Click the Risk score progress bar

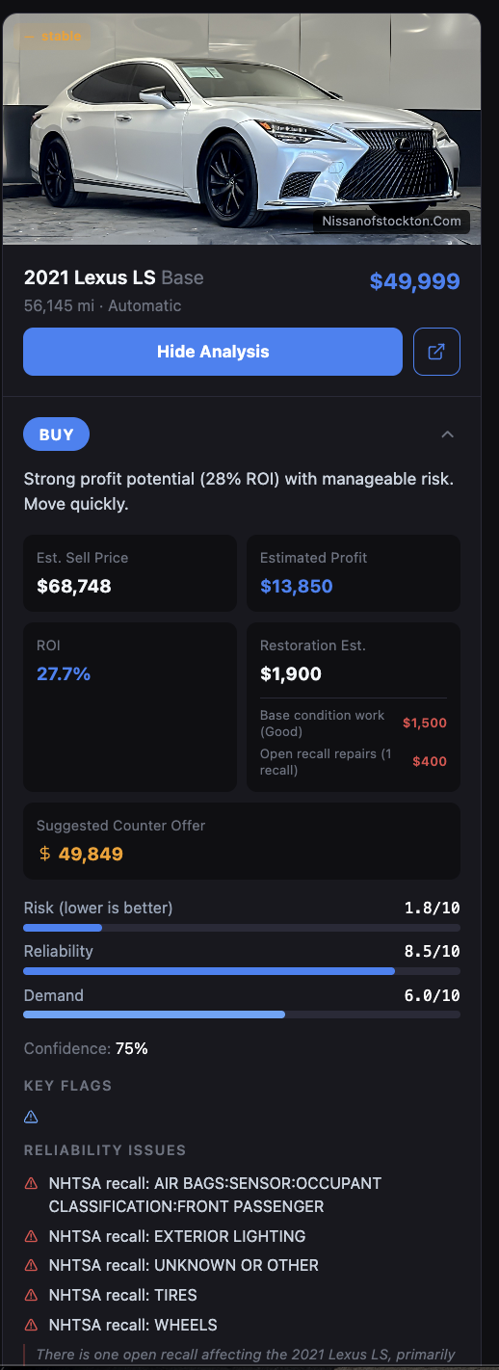click(x=242, y=928)
